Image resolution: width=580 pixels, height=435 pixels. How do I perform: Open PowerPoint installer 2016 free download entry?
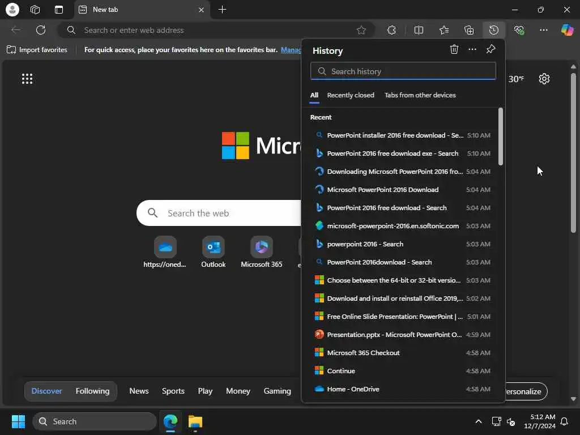coord(403,135)
